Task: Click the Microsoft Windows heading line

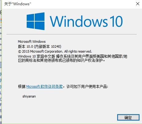Action: (x=32, y=42)
